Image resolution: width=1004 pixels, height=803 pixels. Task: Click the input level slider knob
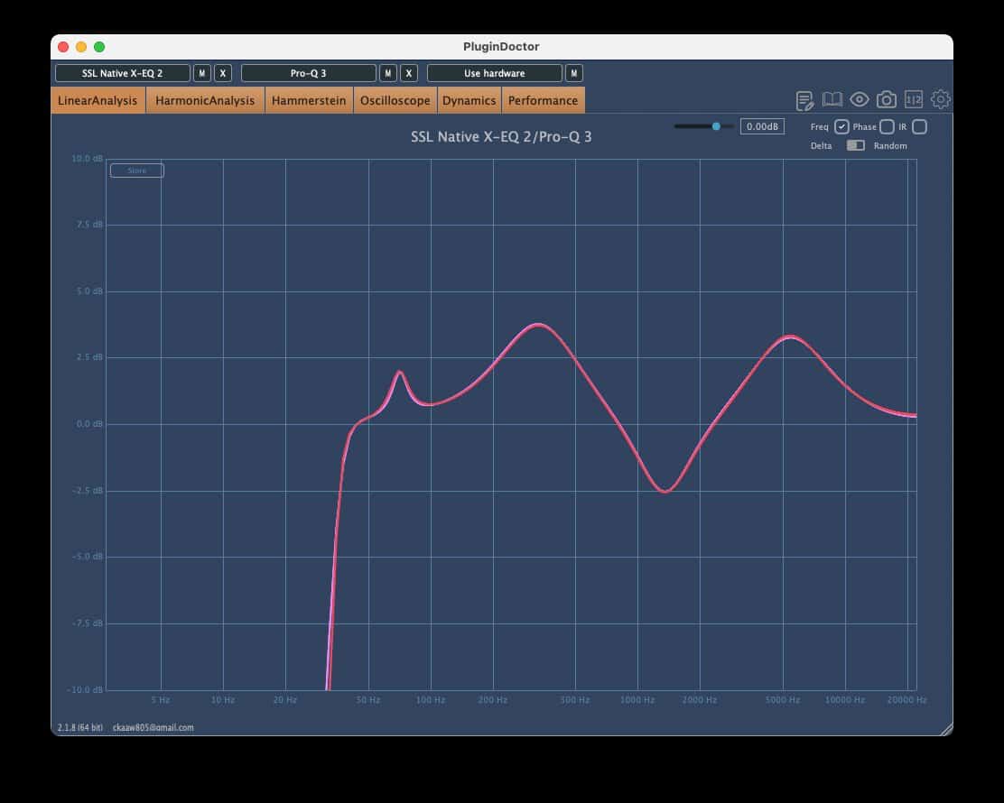point(717,126)
